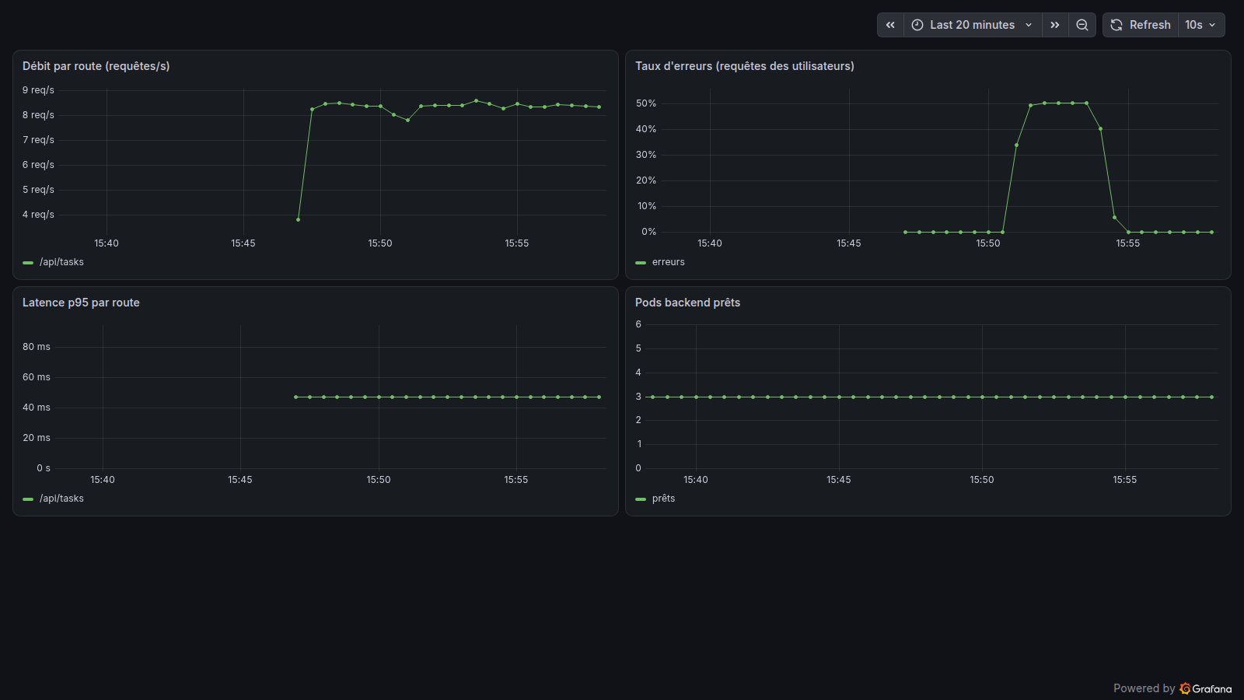This screenshot has height=700, width=1244.
Task: Toggle /api/tasks series in Latence p95 legend
Action: pos(61,499)
